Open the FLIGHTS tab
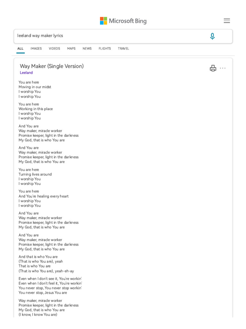The width and height of the screenshot is (246, 329). (105, 49)
